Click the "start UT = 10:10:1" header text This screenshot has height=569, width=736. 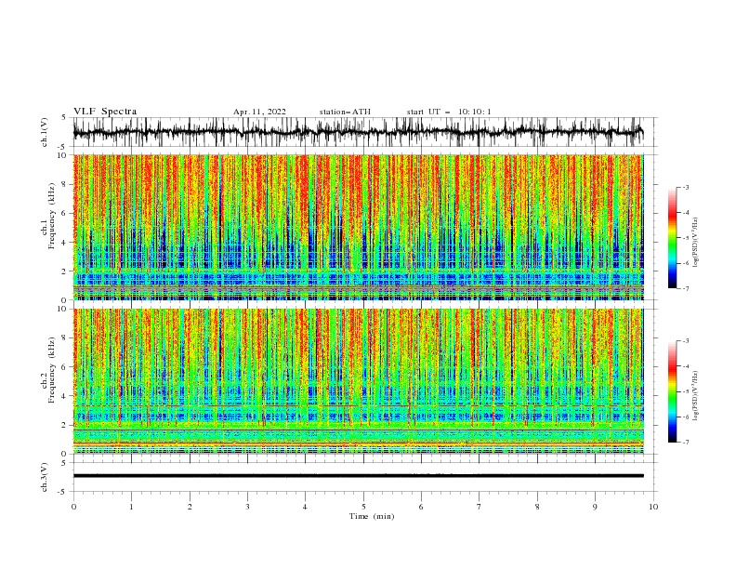(x=449, y=112)
